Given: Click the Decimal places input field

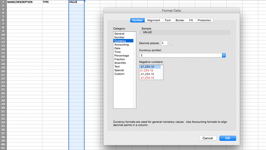Looking at the screenshot, I should pyautogui.click(x=164, y=43).
